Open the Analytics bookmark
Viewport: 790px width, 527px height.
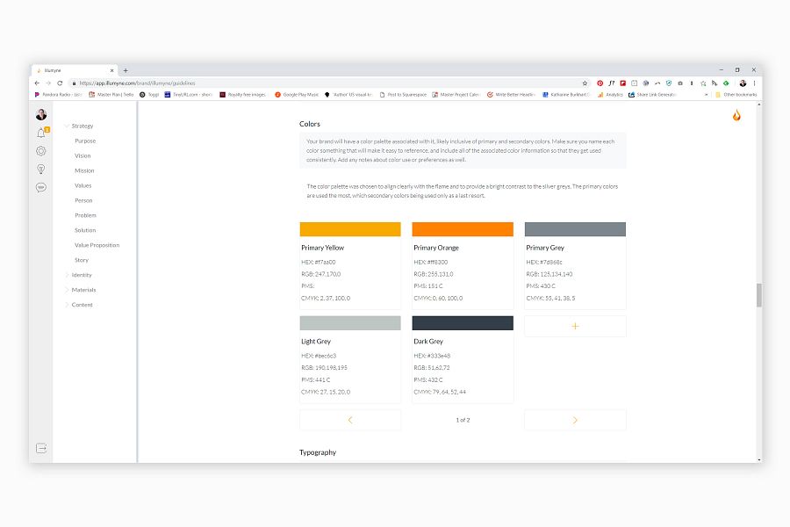coord(610,95)
